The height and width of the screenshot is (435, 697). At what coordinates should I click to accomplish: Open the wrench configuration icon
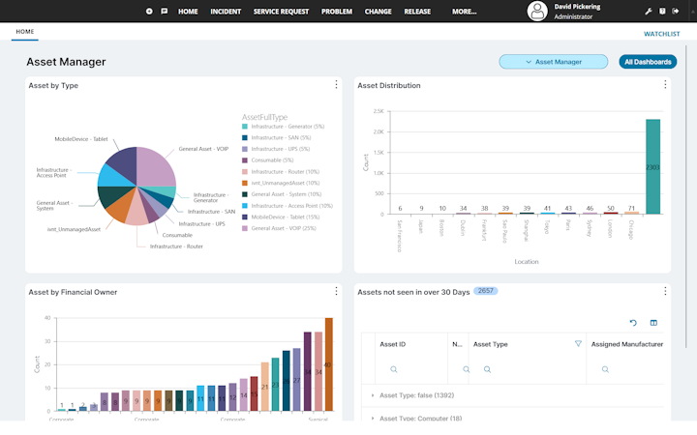pyautogui.click(x=649, y=11)
